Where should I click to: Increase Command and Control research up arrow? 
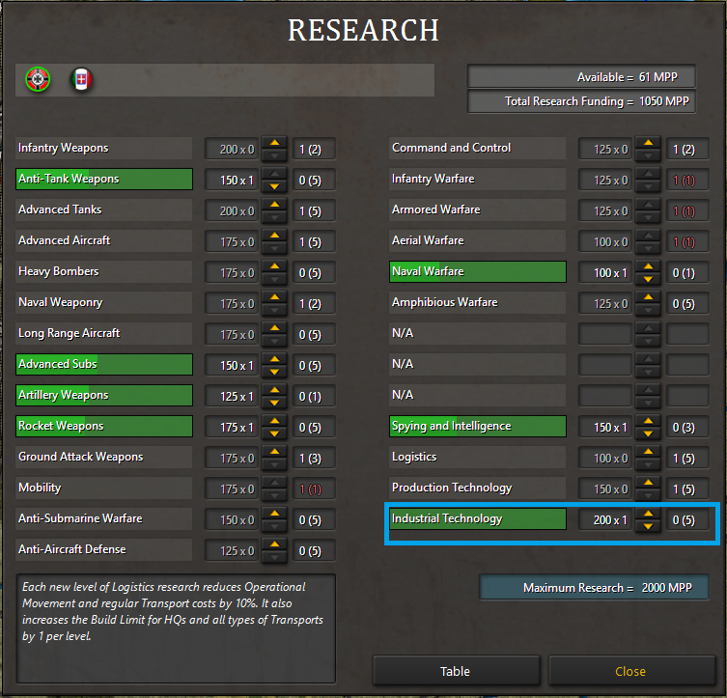coord(648,143)
